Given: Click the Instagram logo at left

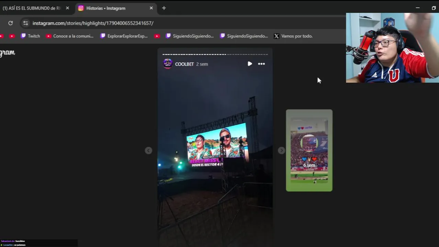Looking at the screenshot, I should tap(7, 52).
